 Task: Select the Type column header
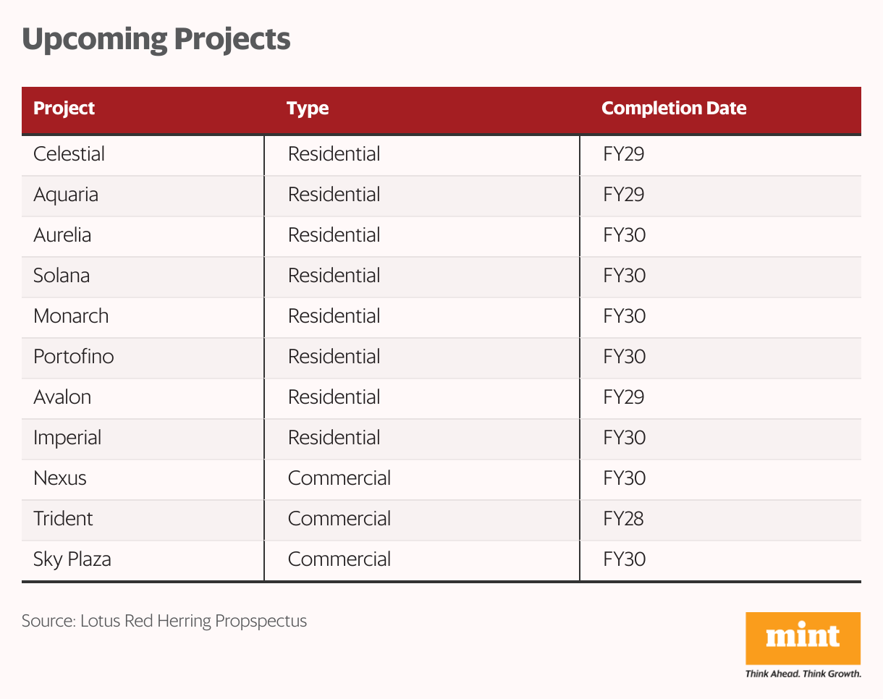click(308, 109)
